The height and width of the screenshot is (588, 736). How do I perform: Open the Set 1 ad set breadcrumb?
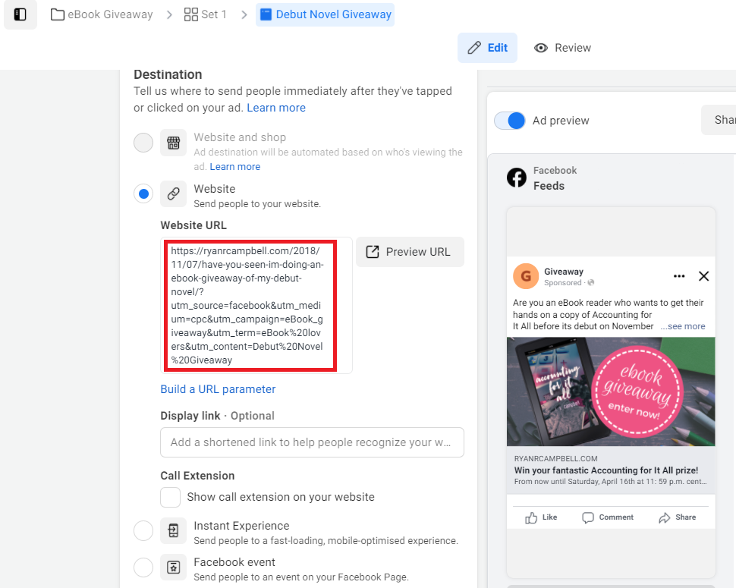[205, 14]
